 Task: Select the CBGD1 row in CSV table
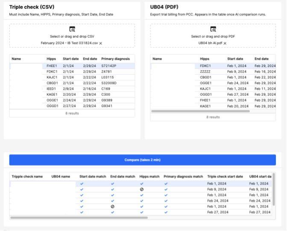click(x=72, y=83)
